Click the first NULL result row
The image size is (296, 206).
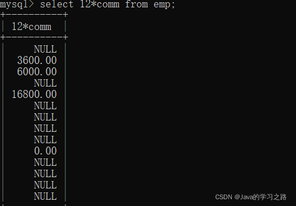coord(45,49)
